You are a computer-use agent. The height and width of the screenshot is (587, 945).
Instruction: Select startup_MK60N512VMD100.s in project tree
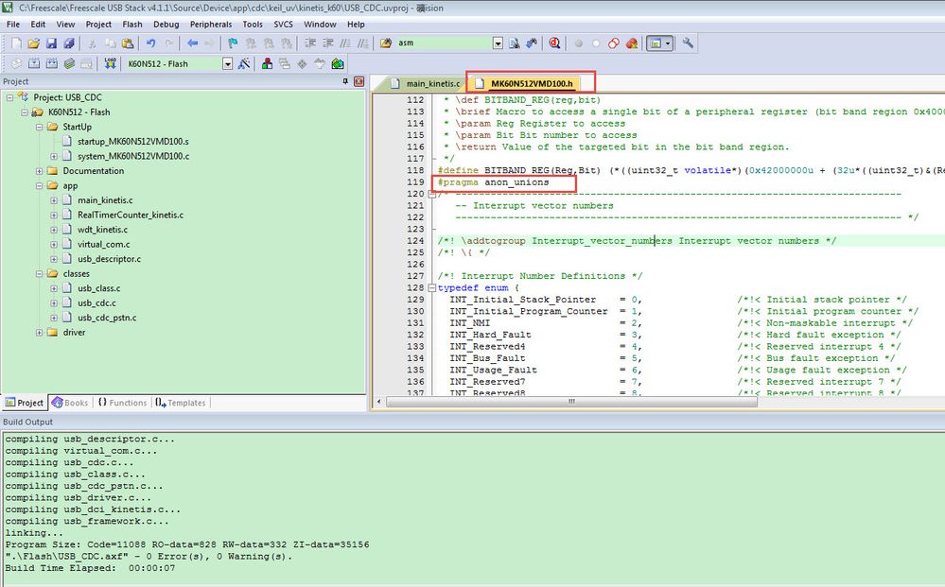coord(133,142)
